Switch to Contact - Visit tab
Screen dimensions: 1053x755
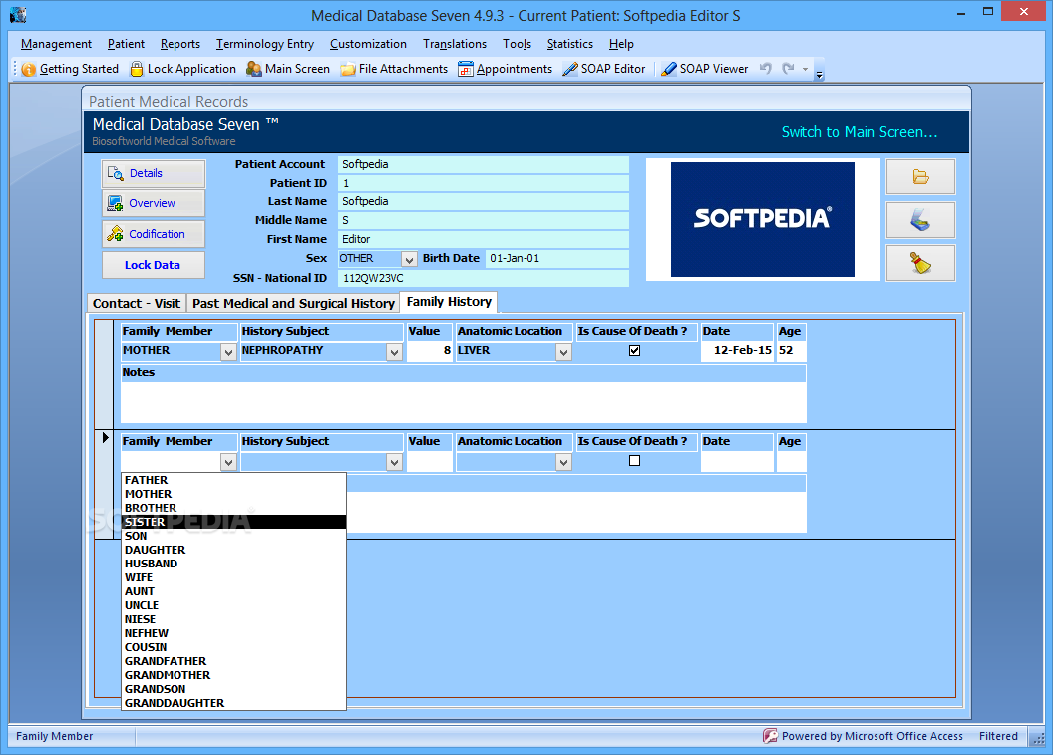click(x=137, y=303)
